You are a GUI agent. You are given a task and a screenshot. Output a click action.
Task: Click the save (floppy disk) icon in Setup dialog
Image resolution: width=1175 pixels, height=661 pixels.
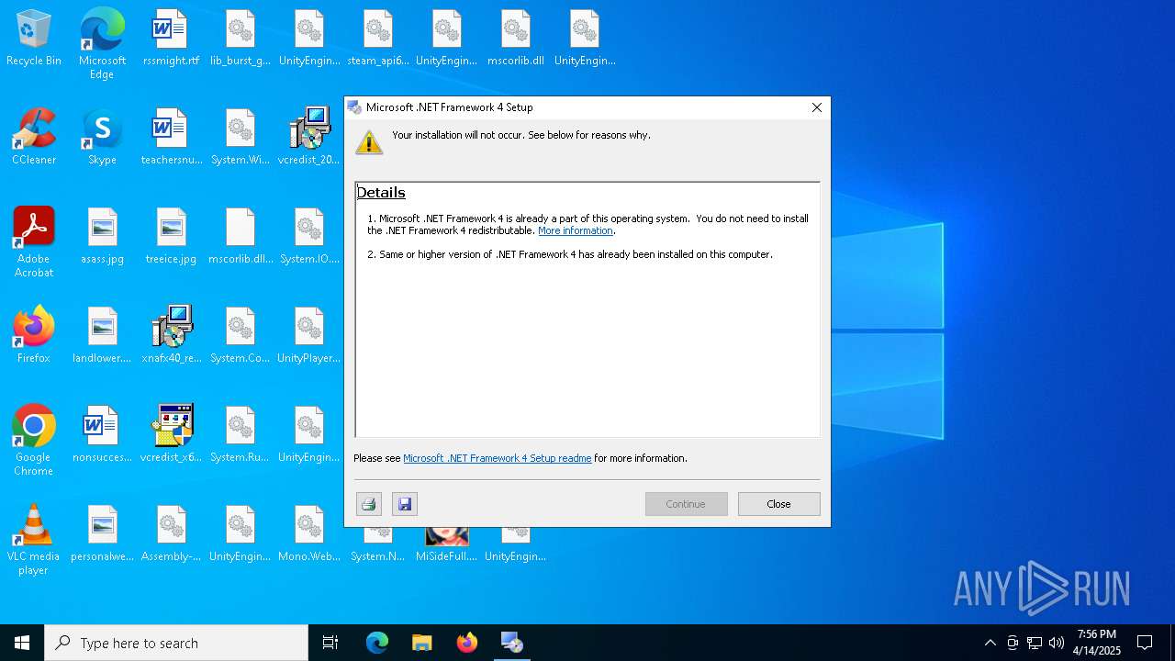point(405,504)
